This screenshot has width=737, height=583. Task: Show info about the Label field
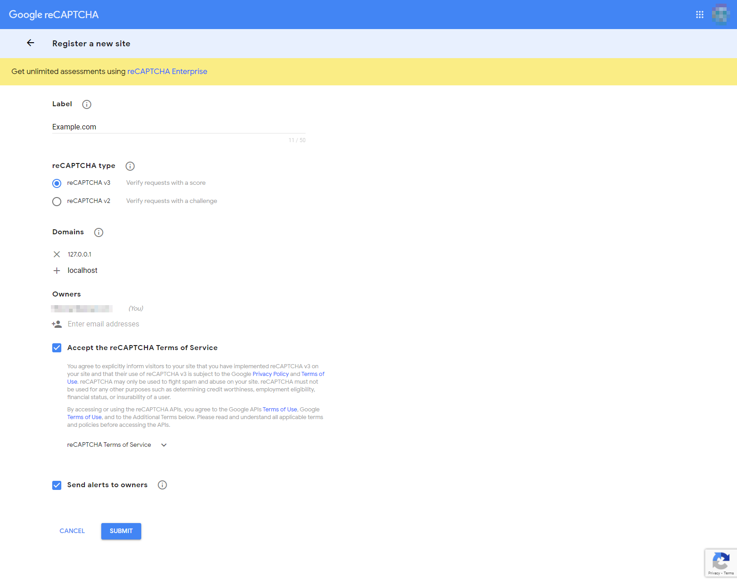point(87,104)
